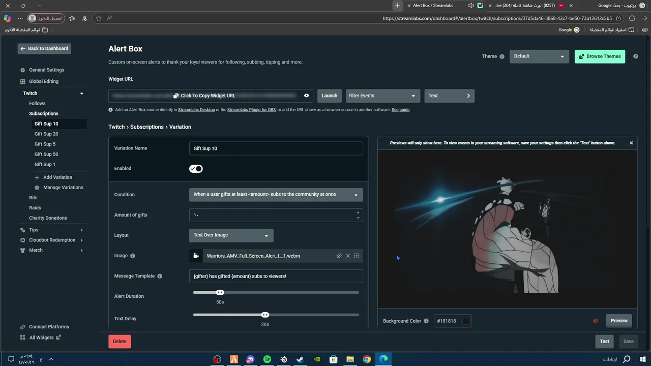Click the Browse Themes button

600,56
